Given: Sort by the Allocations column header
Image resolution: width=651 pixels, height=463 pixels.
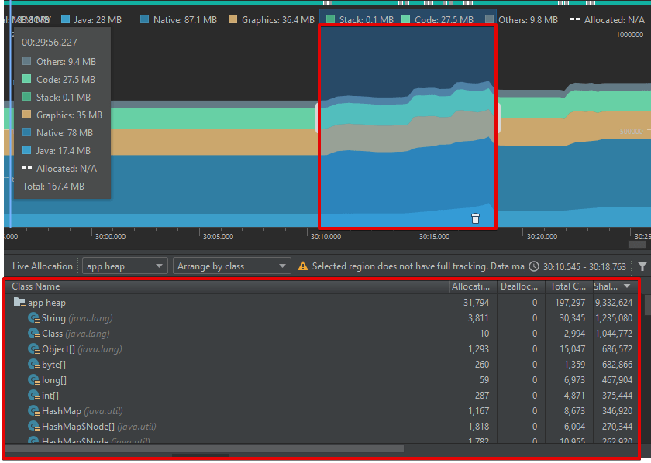Looking at the screenshot, I should [x=473, y=286].
